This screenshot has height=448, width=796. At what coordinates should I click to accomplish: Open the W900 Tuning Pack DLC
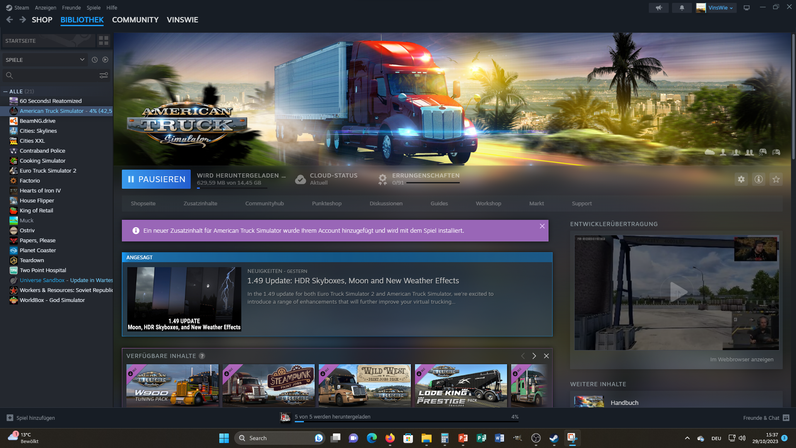(x=172, y=386)
